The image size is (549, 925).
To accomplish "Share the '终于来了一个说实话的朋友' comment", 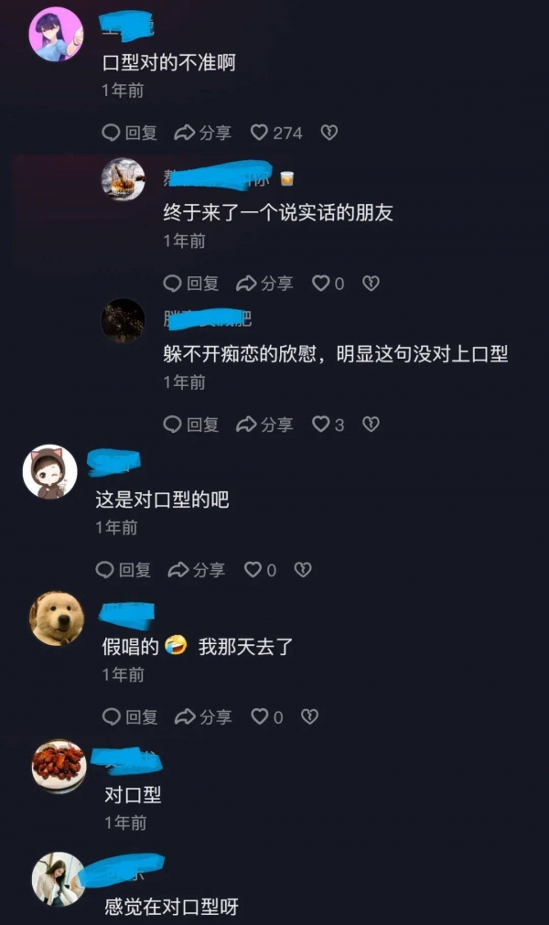I will click(264, 283).
